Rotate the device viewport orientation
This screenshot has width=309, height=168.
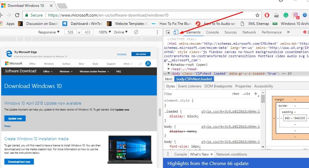tap(136, 32)
